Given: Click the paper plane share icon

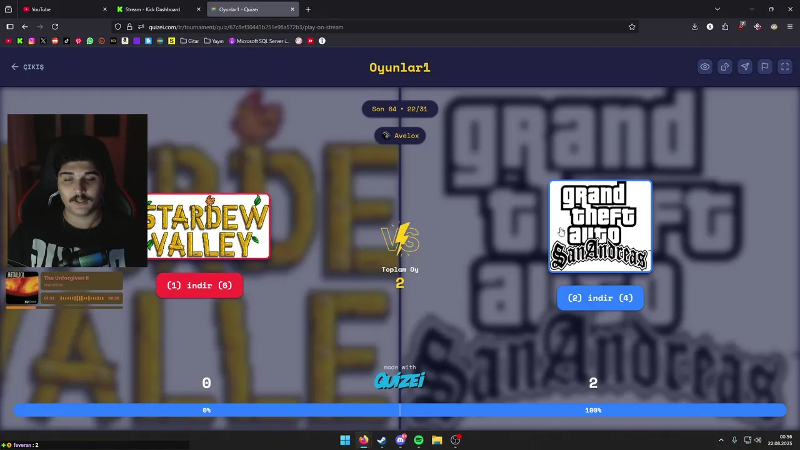Looking at the screenshot, I should click(744, 67).
